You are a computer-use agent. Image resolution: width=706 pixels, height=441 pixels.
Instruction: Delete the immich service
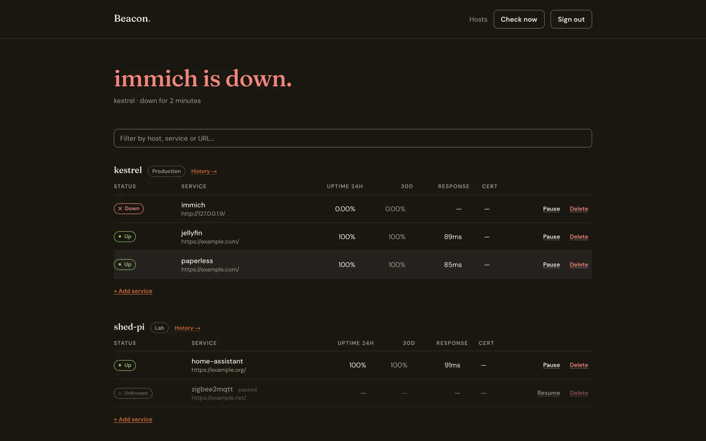point(579,209)
